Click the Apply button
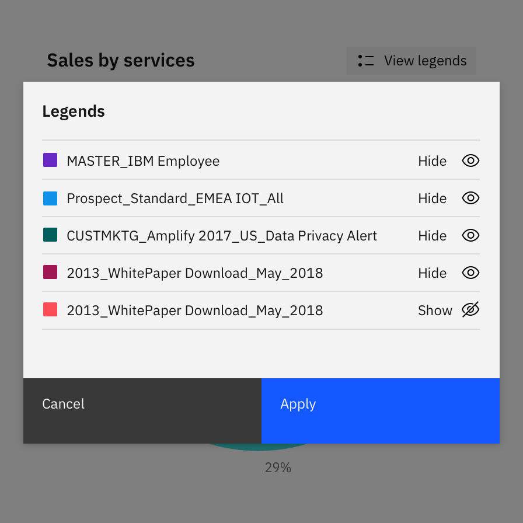The width and height of the screenshot is (523, 523). coord(380,410)
